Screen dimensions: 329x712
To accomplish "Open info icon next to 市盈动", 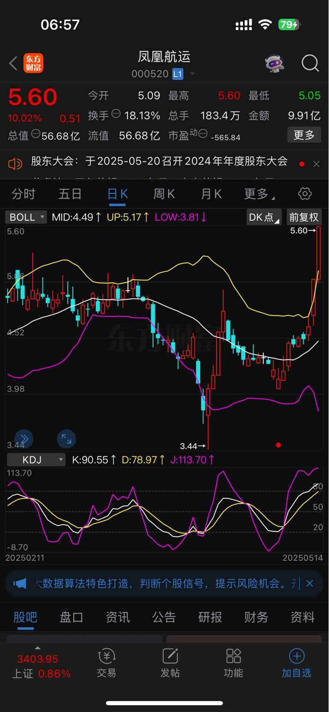I will [203, 133].
